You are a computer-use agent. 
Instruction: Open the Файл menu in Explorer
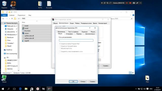pyautogui.click(x=4, y=15)
